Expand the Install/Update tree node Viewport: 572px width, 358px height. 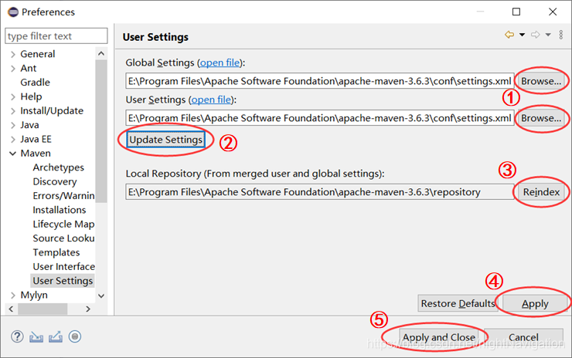[13, 111]
